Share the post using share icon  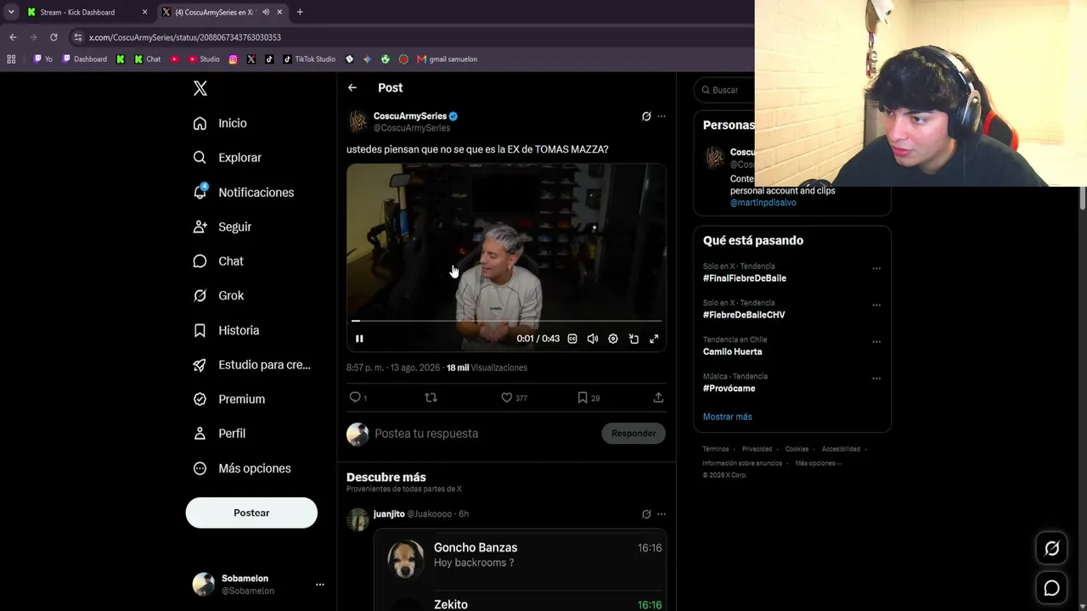point(658,397)
